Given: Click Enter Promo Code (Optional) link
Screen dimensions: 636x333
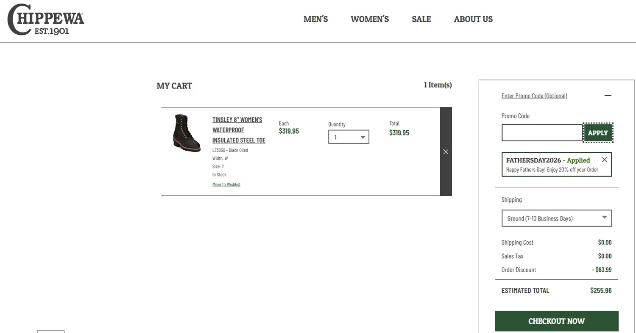Looking at the screenshot, I should (x=534, y=96).
